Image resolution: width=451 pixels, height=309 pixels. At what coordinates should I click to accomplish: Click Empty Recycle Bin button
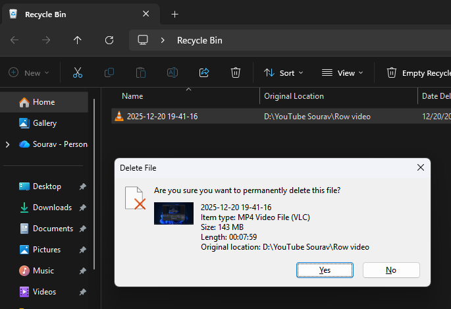tap(419, 73)
